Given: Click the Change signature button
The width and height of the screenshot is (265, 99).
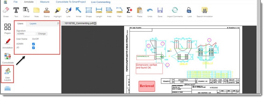Looking at the screenshot, I should coord(42,34).
